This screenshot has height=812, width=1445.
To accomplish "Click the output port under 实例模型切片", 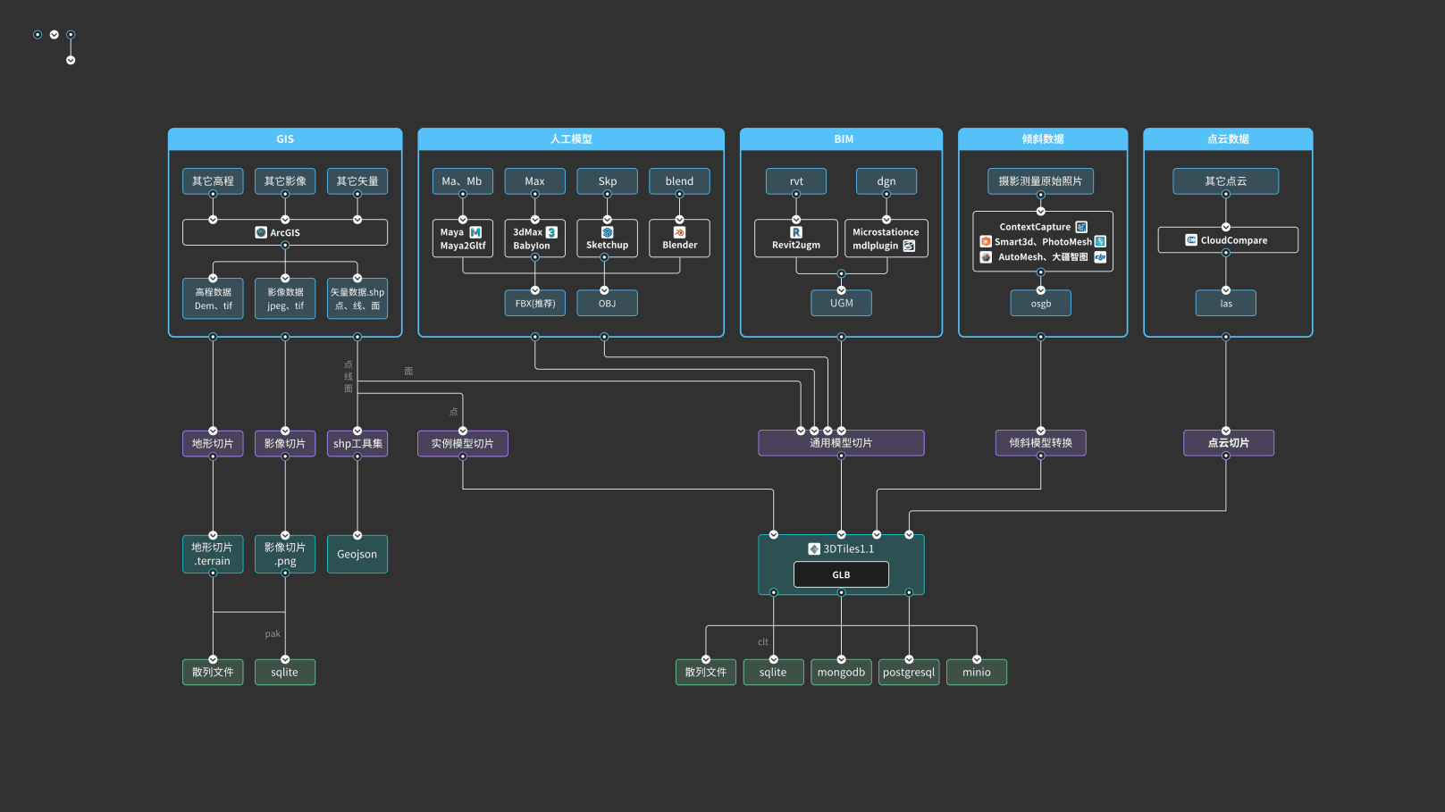I will click(x=463, y=456).
